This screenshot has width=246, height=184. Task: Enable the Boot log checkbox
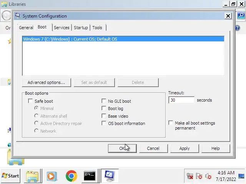(x=104, y=108)
